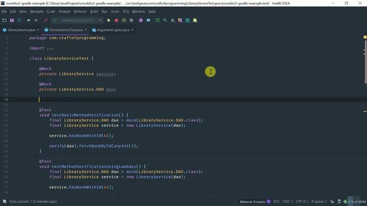Navigate forward with the right arrow
The image size is (367, 206).
click(x=36, y=21)
